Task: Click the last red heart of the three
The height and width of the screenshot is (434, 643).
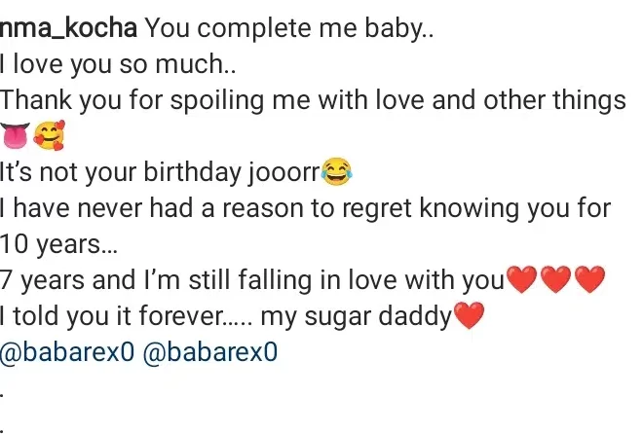Action: click(x=590, y=280)
